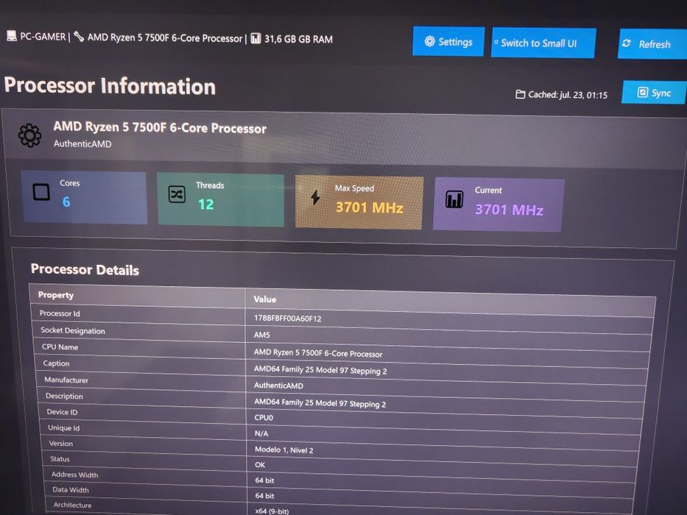
Task: Click the Max Speed lightning icon
Action: pos(315,197)
